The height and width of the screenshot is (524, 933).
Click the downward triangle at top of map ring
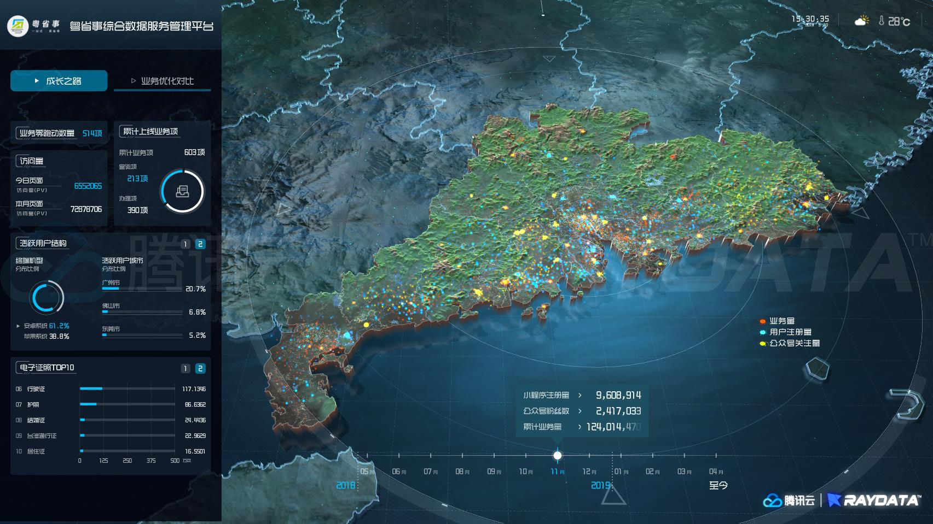549,58
